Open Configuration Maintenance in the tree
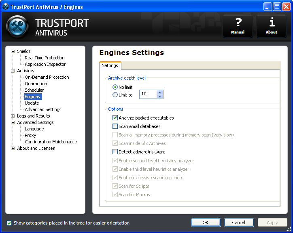Image resolution: width=293 pixels, height=233 pixels. pos(51,142)
